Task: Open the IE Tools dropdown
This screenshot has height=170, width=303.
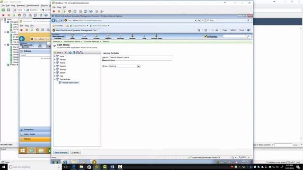Action: coord(242,30)
